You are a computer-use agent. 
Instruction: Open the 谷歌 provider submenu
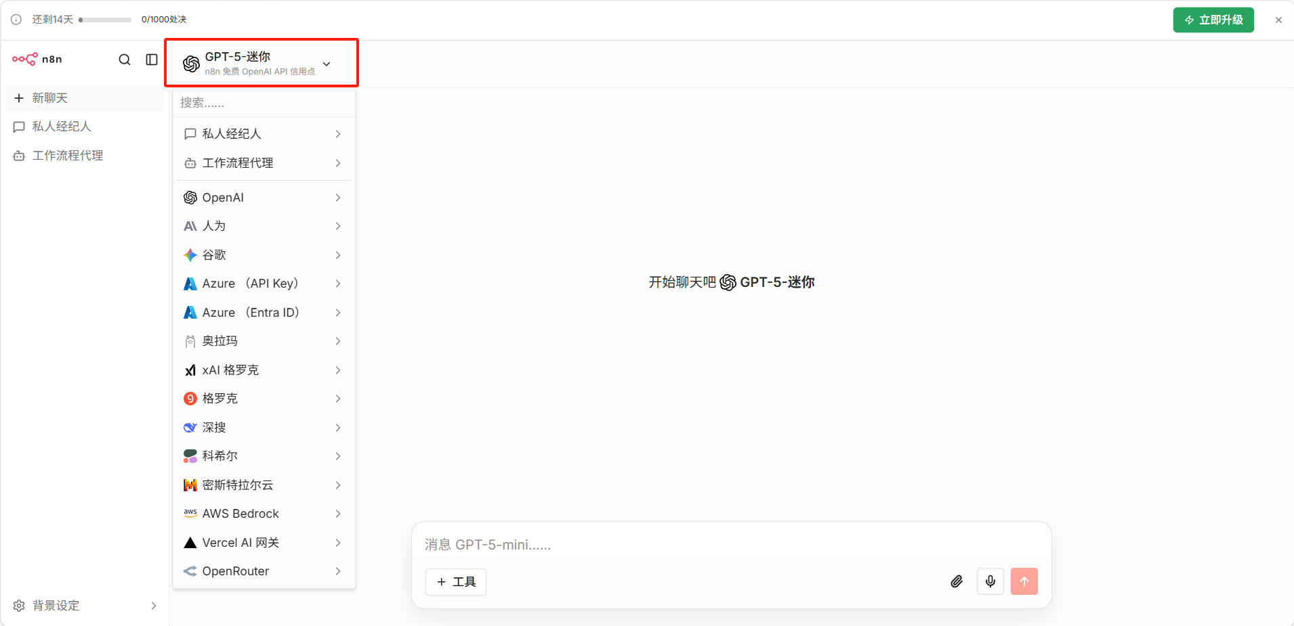(x=264, y=255)
